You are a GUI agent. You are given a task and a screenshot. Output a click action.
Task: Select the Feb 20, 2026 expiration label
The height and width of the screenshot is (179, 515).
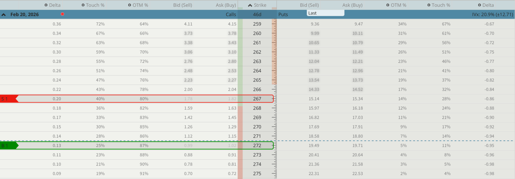[x=24, y=14]
